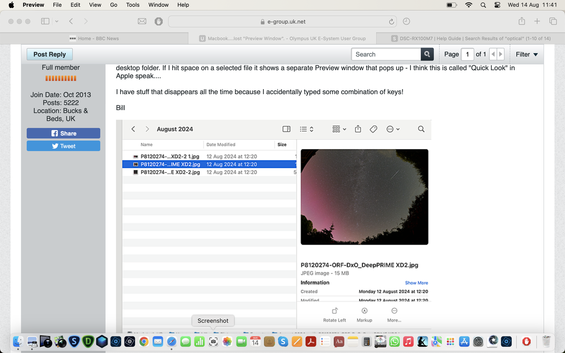Show the tab overview icon
The image size is (565, 353).
pyautogui.click(x=553, y=21)
